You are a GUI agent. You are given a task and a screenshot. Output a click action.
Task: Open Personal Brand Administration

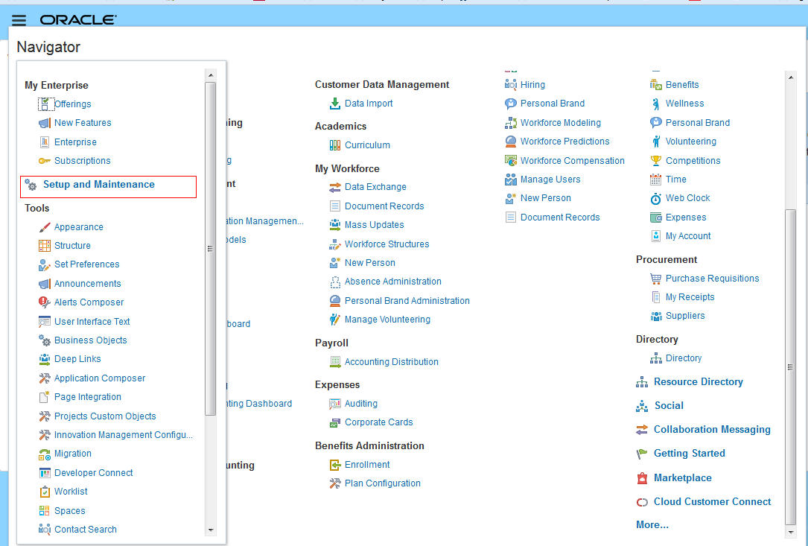click(407, 301)
